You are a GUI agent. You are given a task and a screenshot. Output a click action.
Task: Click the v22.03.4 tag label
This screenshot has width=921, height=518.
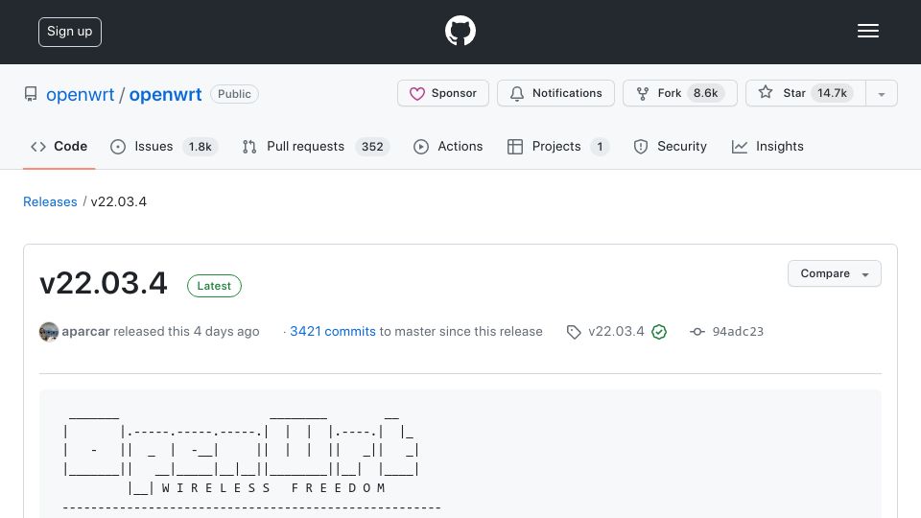[616, 332]
